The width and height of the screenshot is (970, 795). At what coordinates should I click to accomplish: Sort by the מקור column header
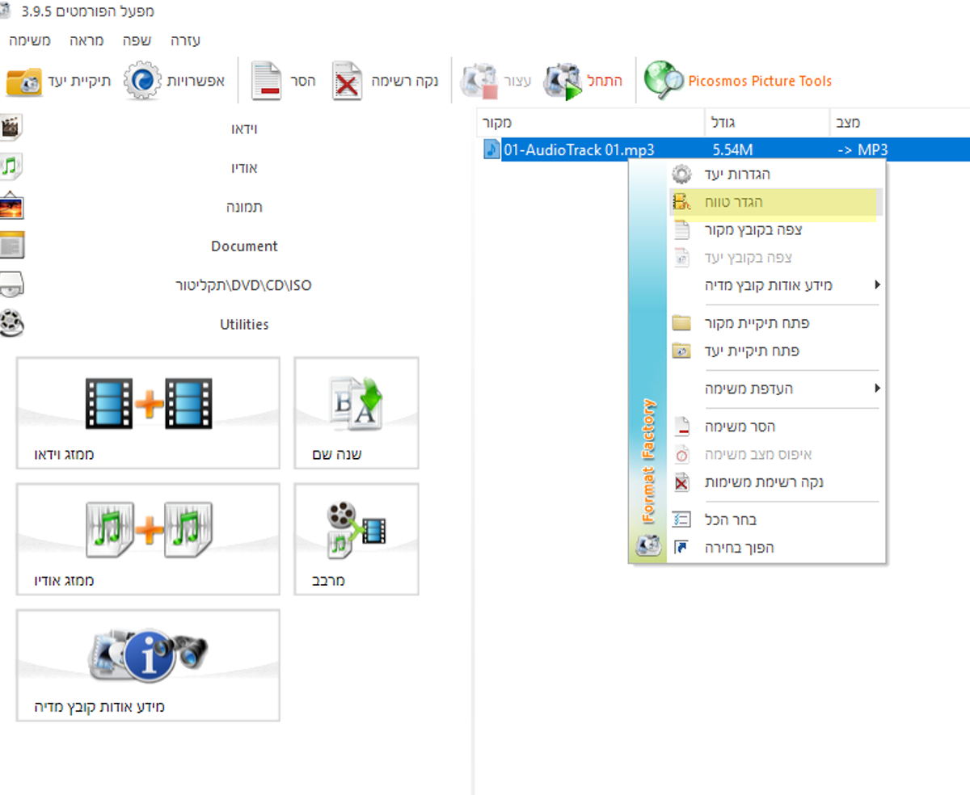point(590,123)
